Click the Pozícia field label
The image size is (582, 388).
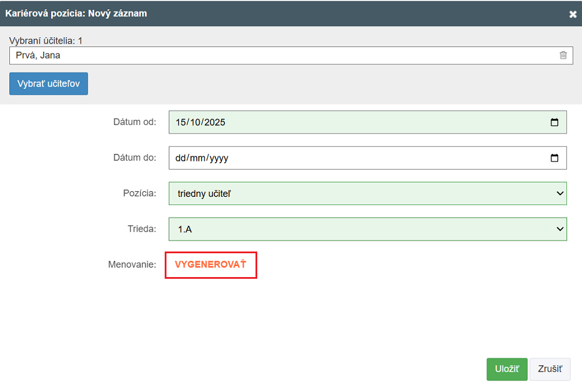click(x=139, y=193)
